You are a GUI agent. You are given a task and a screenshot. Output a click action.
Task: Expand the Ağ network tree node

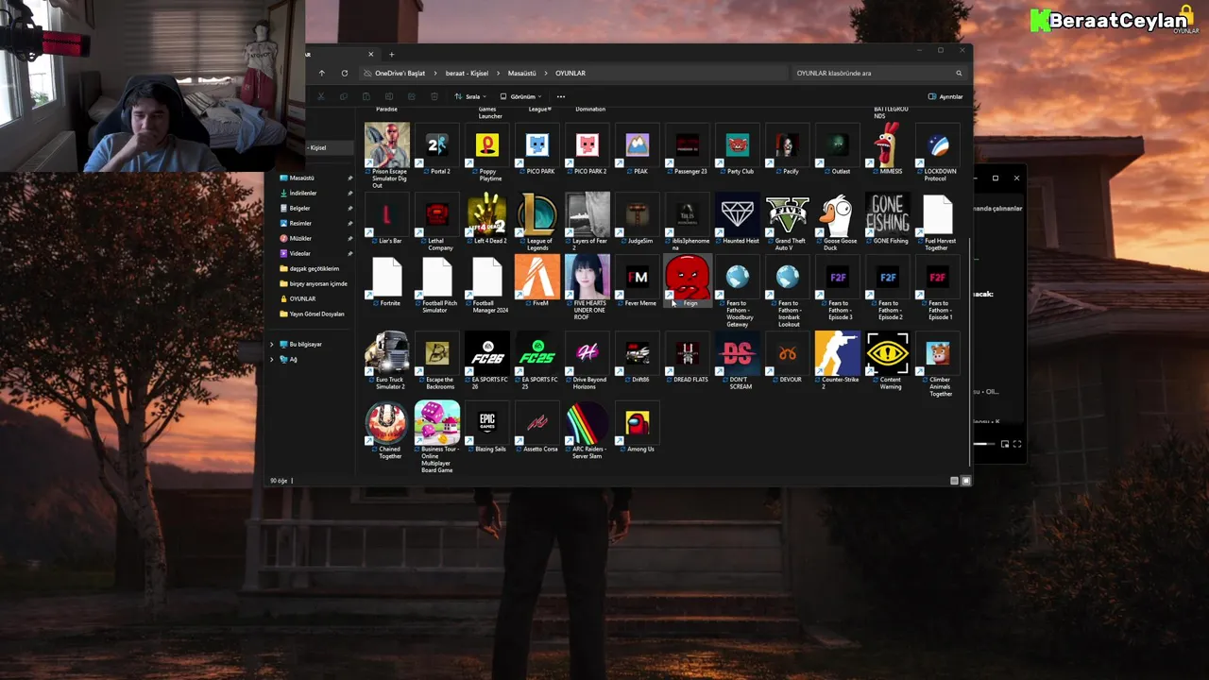coord(272,359)
